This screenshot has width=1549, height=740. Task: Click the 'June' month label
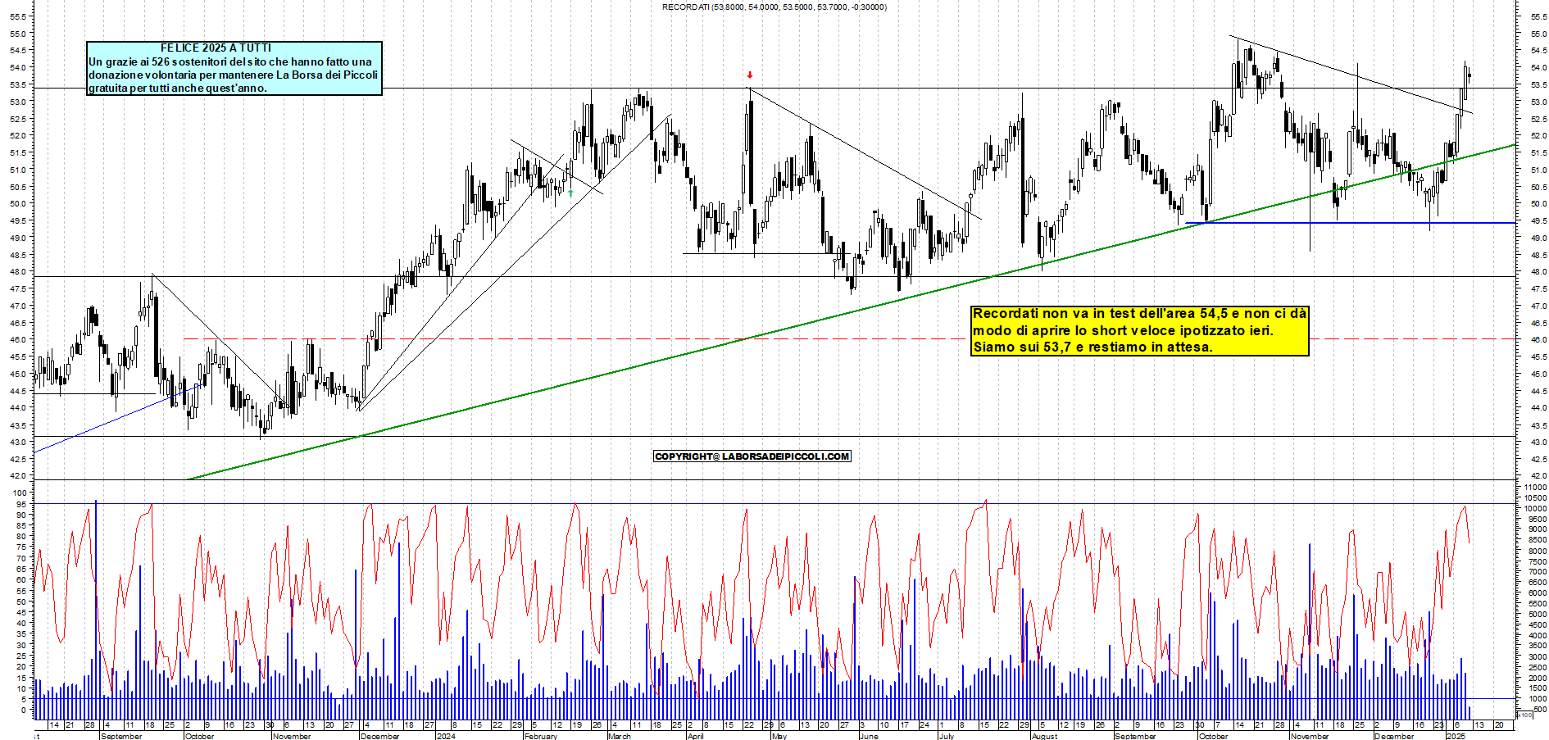point(869,736)
